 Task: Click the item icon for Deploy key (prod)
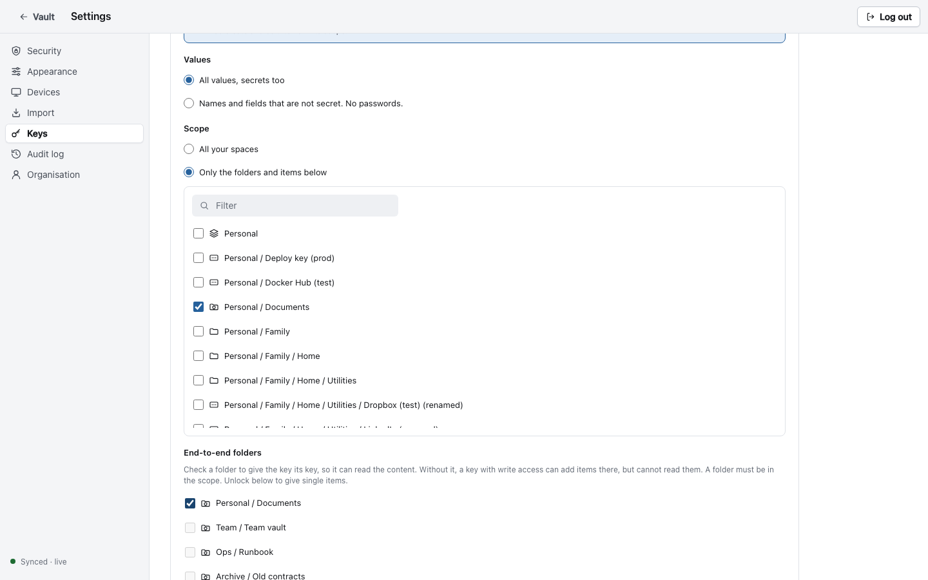(214, 258)
